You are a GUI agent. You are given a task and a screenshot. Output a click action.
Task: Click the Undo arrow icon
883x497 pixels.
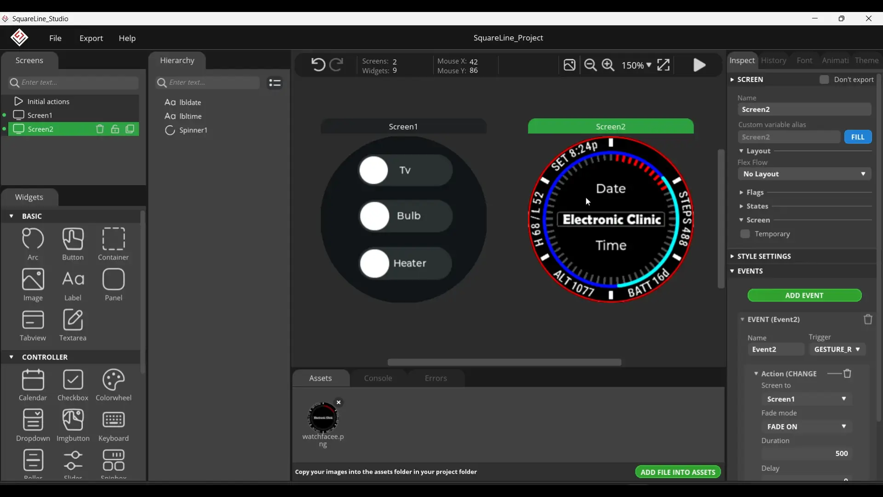point(318,65)
